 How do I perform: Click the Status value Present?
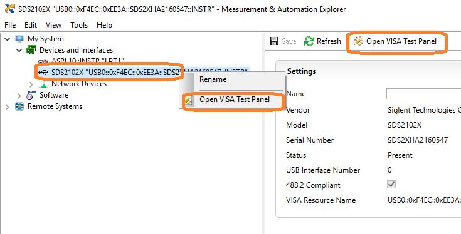pyautogui.click(x=400, y=155)
